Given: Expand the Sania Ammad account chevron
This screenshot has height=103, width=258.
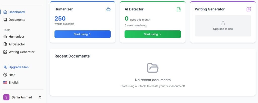Looking at the screenshot, I should [40, 97].
